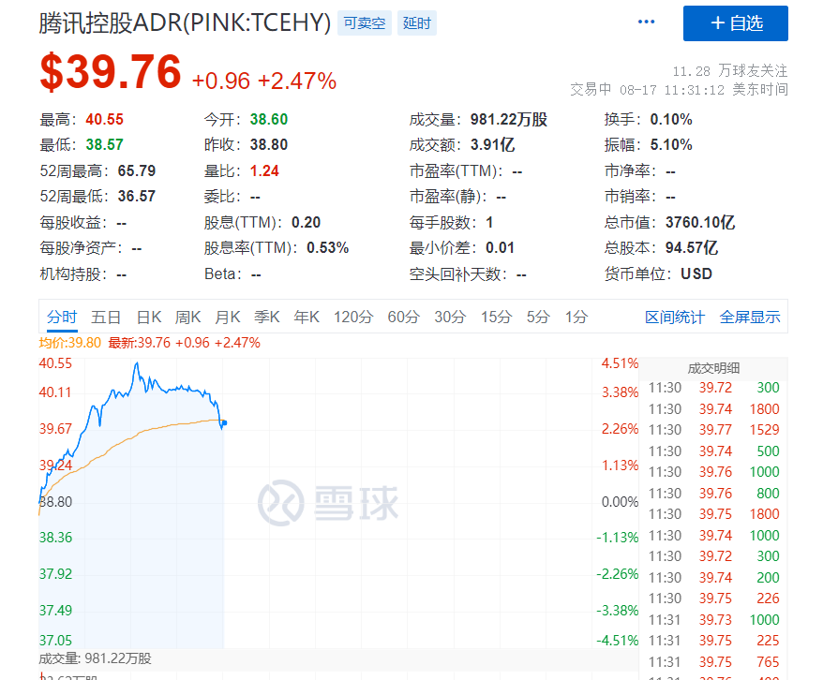Image resolution: width=823 pixels, height=680 pixels.
Task: Click the 最新:39.76 label above chart
Action: pyautogui.click(x=139, y=343)
